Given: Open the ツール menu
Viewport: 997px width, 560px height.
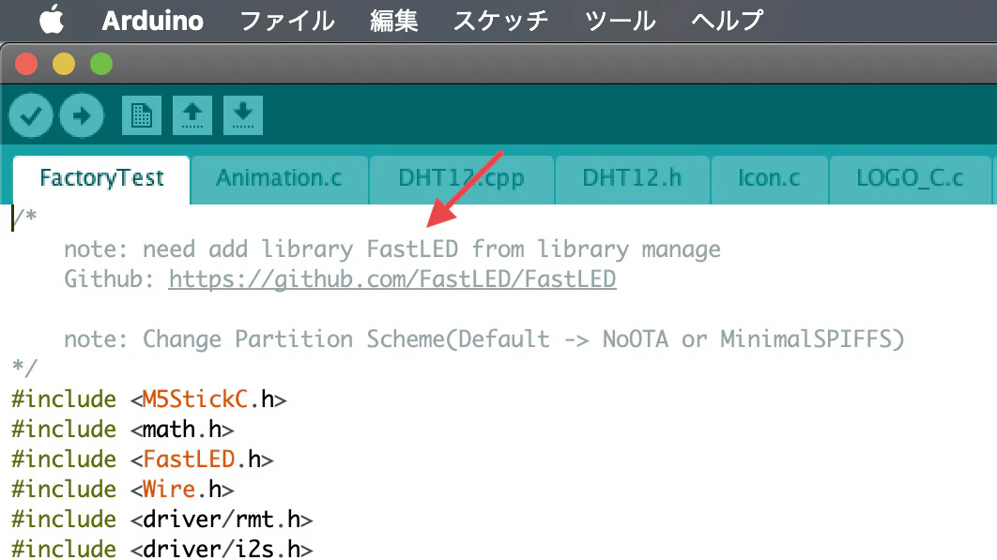Looking at the screenshot, I should [x=620, y=21].
